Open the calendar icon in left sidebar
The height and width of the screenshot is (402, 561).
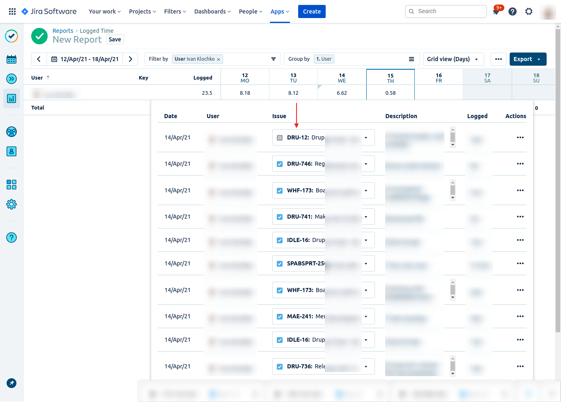11,59
